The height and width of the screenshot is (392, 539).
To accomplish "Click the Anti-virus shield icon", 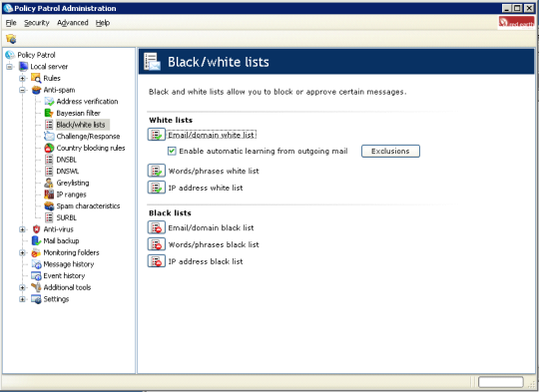I will 36,229.
